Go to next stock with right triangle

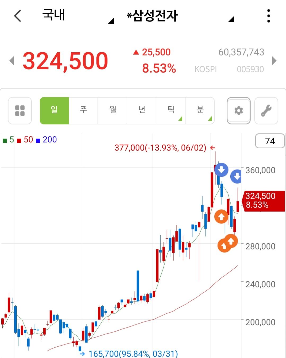[x=274, y=61]
